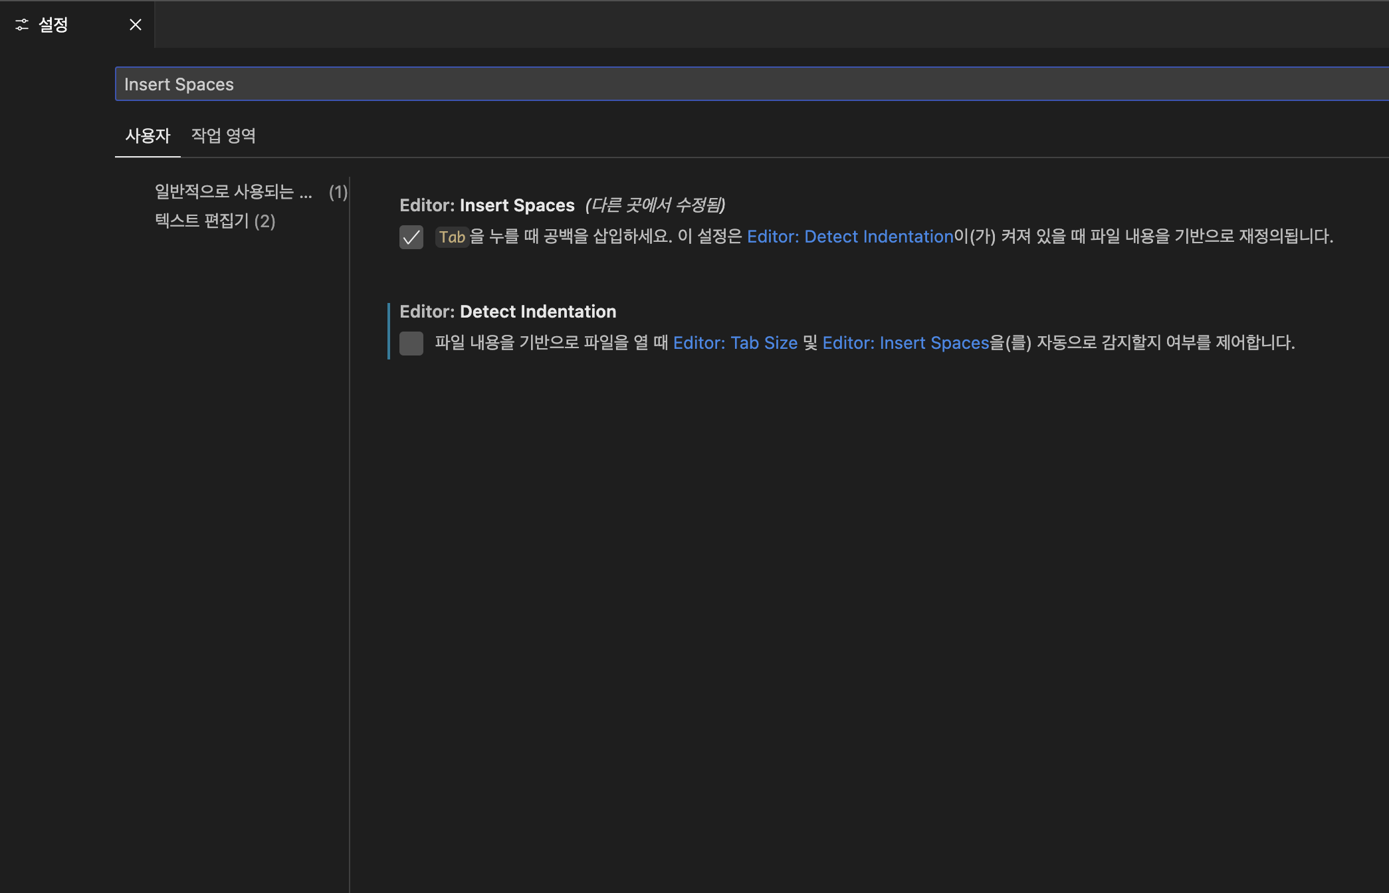The width and height of the screenshot is (1389, 893).
Task: Follow the Editor: Insert Spaces link in the description
Action: click(906, 343)
